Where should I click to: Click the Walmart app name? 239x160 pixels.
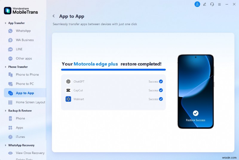[x=79, y=99]
